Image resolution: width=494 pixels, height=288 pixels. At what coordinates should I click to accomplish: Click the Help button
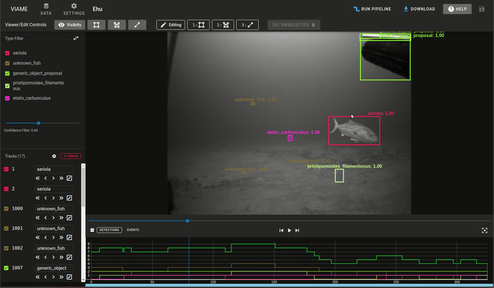(x=458, y=9)
